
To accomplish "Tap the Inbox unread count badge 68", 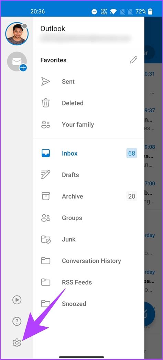I will pos(132,153).
